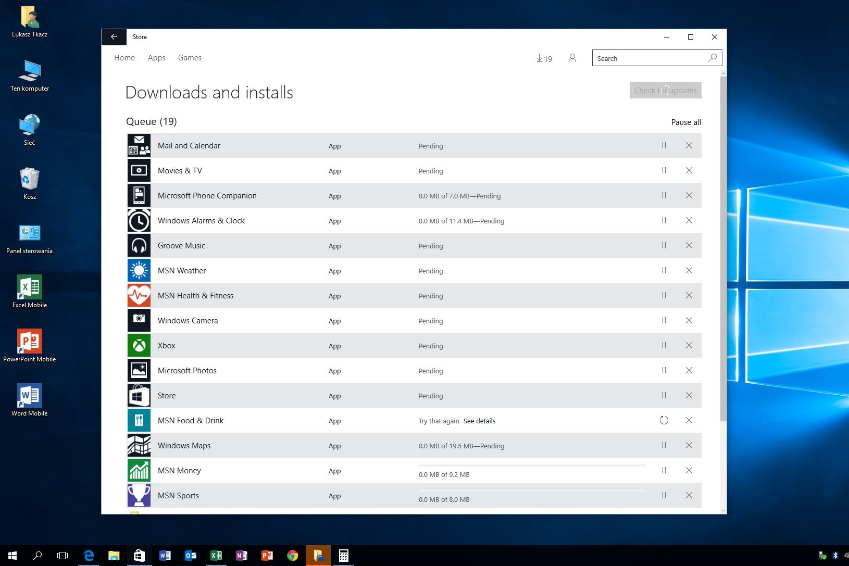
Task: Cancel the Windows Maps download
Action: coord(689,446)
